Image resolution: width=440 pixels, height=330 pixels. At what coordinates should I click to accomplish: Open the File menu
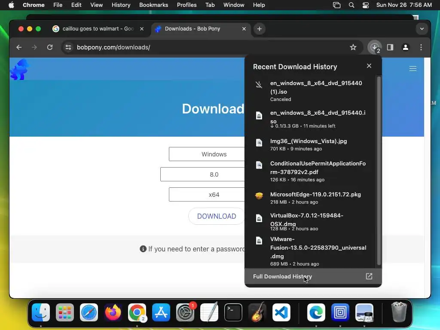point(58,5)
